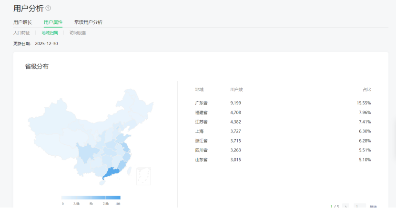Click the 用户数 column header
396x208 pixels.
pyautogui.click(x=236, y=90)
